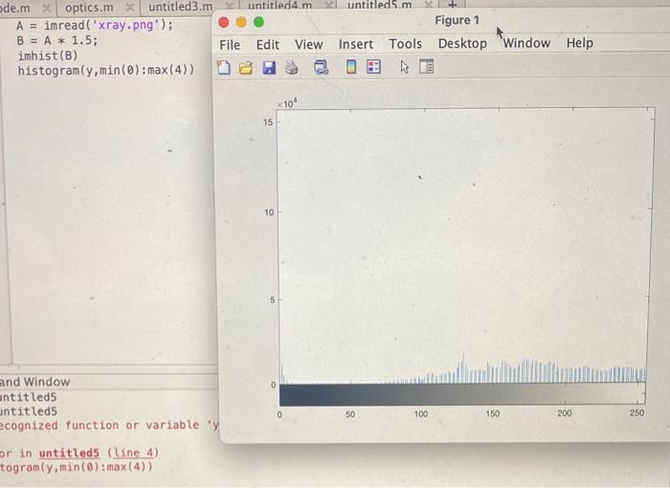
Task: Click the 'line 4' error link
Action: (x=132, y=453)
